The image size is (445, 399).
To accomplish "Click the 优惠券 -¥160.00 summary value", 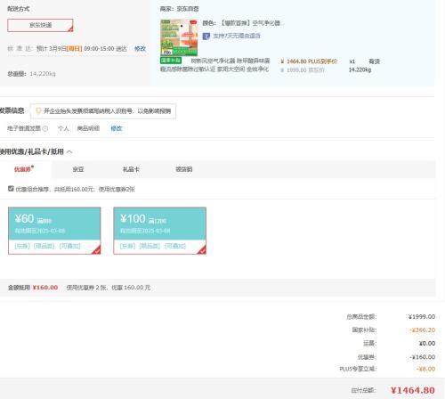I will [423, 357].
